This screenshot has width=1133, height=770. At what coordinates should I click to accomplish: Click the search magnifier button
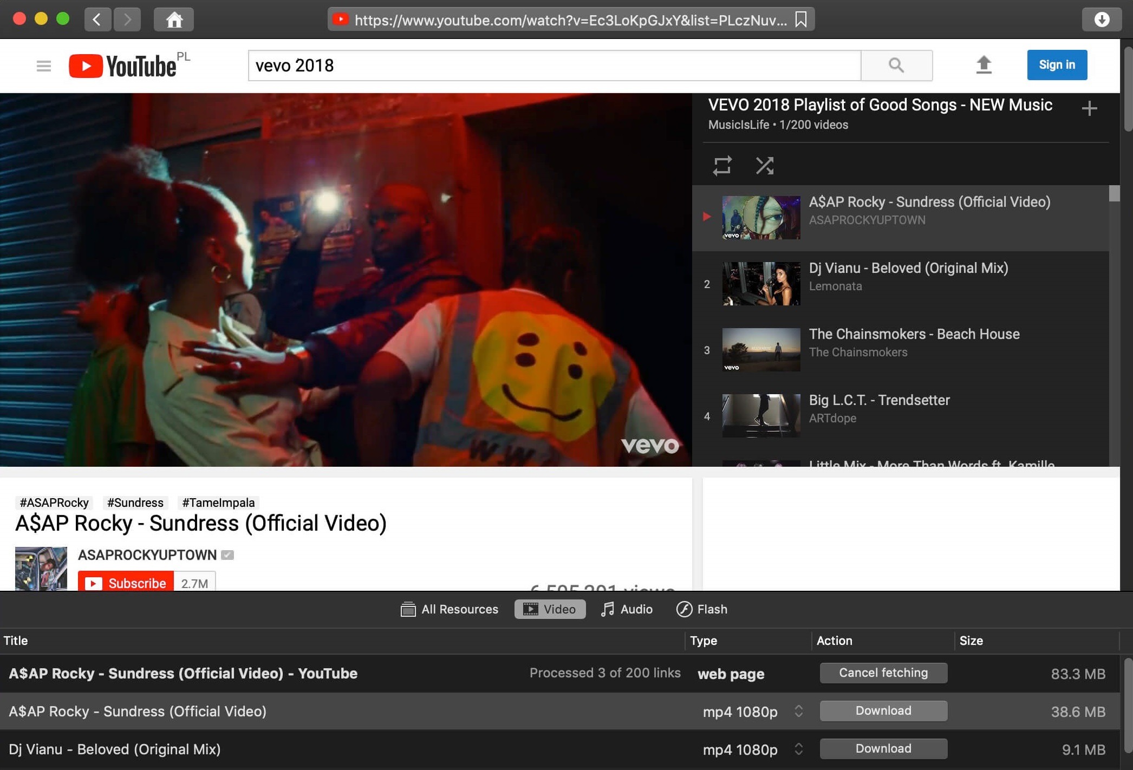pyautogui.click(x=896, y=66)
